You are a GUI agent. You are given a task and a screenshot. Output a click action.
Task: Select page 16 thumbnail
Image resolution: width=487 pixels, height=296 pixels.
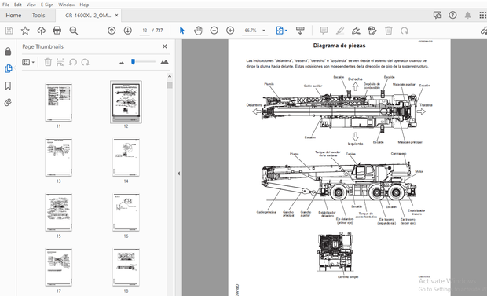click(126, 213)
